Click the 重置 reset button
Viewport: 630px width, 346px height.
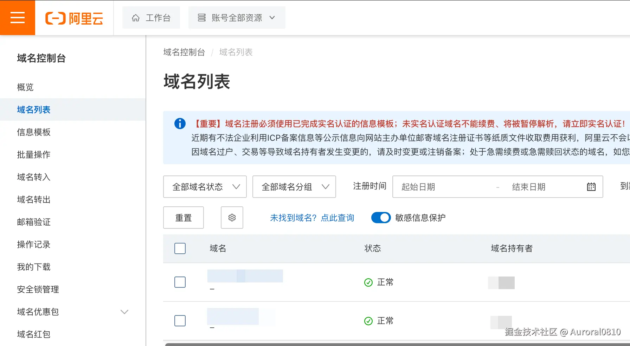[x=183, y=218]
